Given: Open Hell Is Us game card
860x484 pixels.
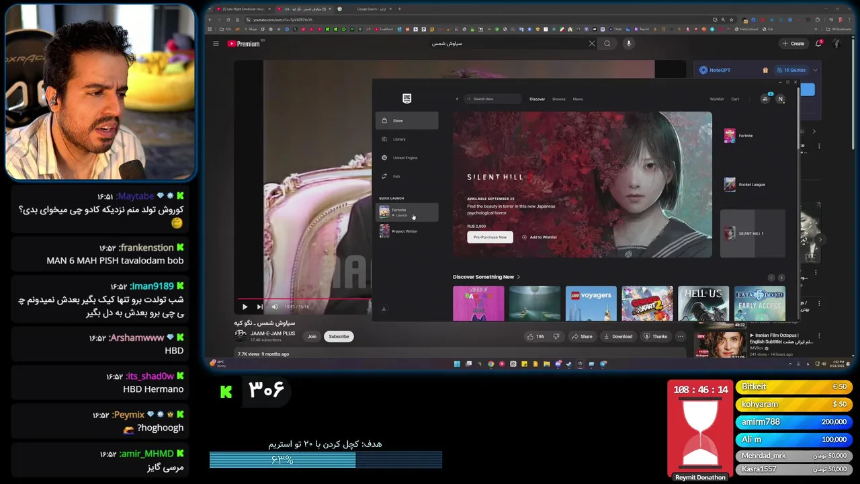Looking at the screenshot, I should [703, 303].
